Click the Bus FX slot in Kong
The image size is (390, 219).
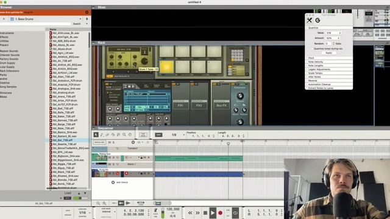(x=221, y=105)
